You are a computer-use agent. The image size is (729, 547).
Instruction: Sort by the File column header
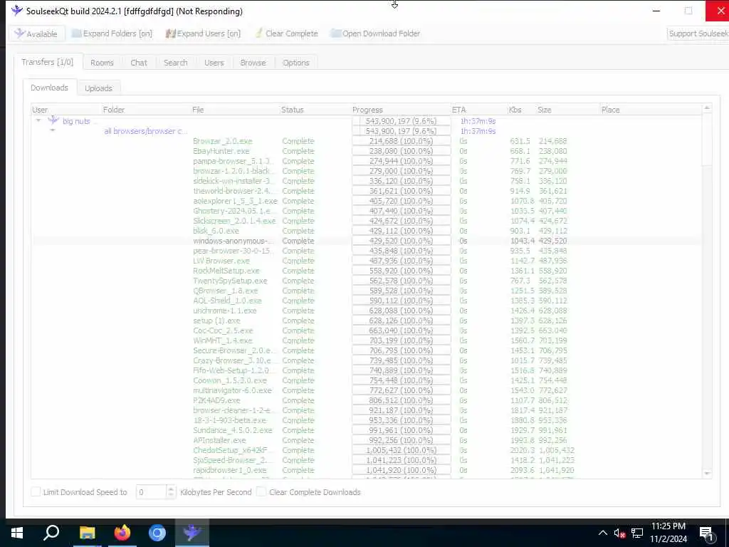[x=235, y=110]
